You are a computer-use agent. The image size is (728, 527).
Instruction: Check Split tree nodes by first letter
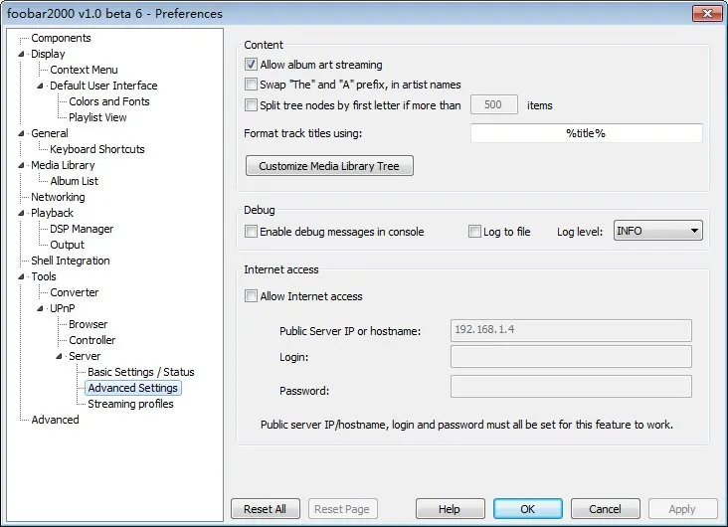pyautogui.click(x=251, y=105)
